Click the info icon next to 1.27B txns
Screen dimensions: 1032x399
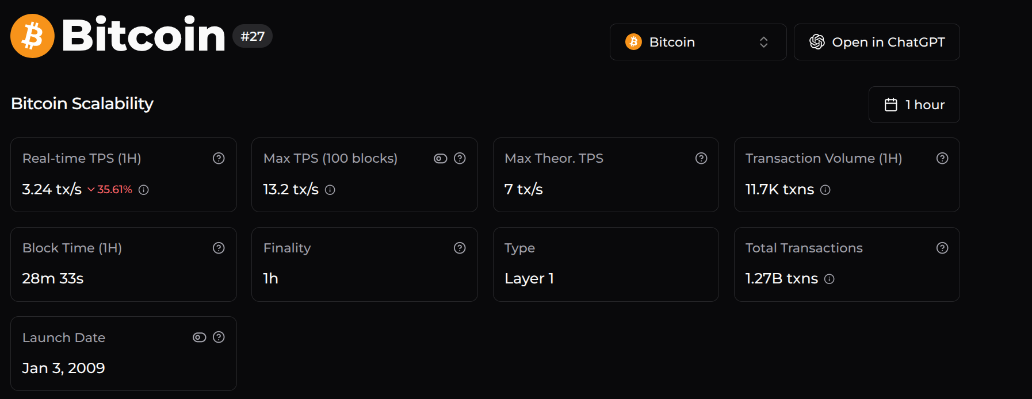point(829,279)
